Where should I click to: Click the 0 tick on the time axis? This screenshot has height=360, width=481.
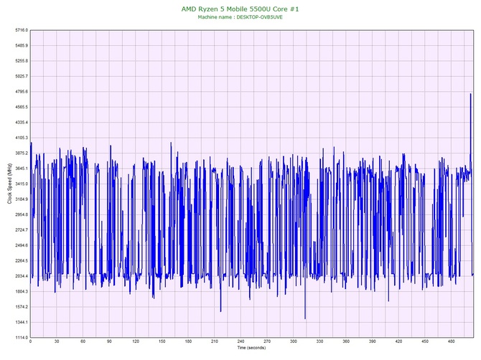(30, 341)
